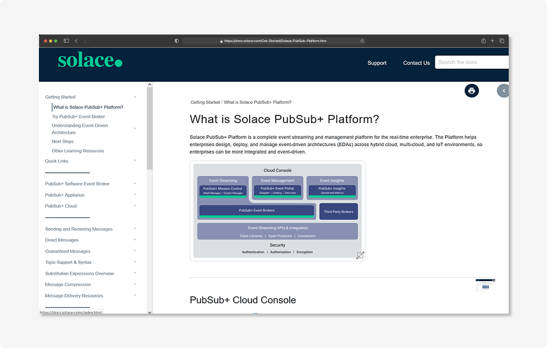Click the share icon in browser toolbar
The width and height of the screenshot is (547, 348).
click(483, 41)
